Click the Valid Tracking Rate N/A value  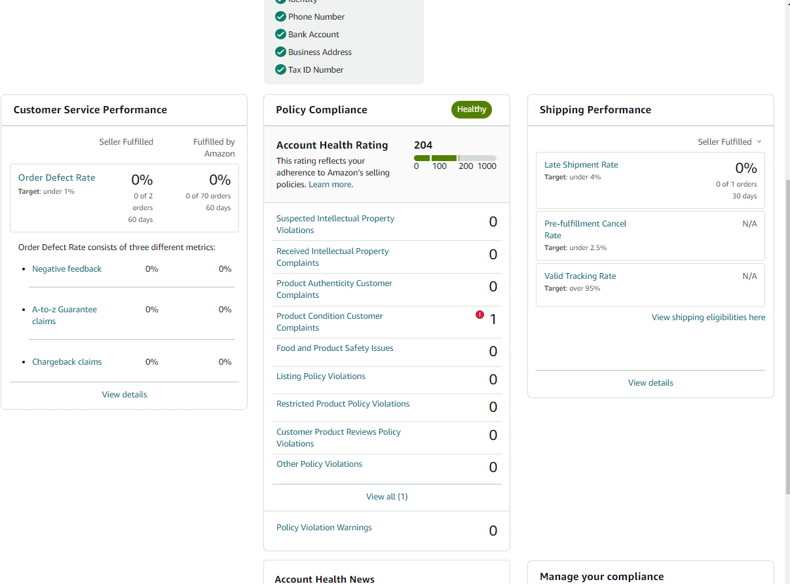tap(749, 276)
